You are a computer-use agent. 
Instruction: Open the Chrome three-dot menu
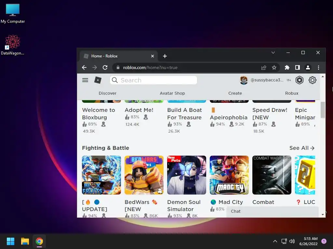(318, 67)
